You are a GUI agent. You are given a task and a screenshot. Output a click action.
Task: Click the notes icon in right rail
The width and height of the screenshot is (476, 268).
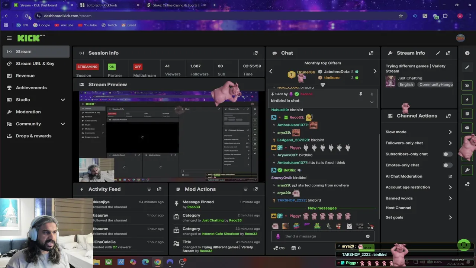point(467,114)
